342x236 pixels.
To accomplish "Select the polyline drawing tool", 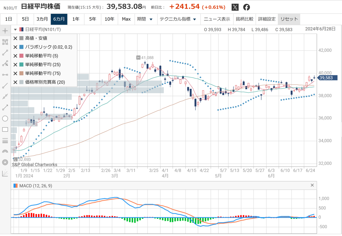I will click(x=5, y=96).
